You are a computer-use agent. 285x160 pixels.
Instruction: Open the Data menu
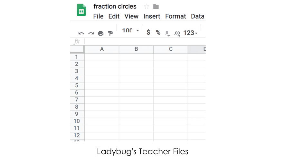(198, 16)
